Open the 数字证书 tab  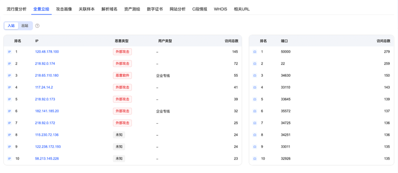[155, 9]
